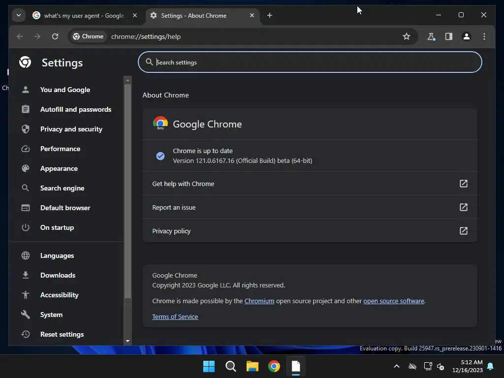Click the wrench icon for System
The image size is (504, 378).
tap(26, 315)
